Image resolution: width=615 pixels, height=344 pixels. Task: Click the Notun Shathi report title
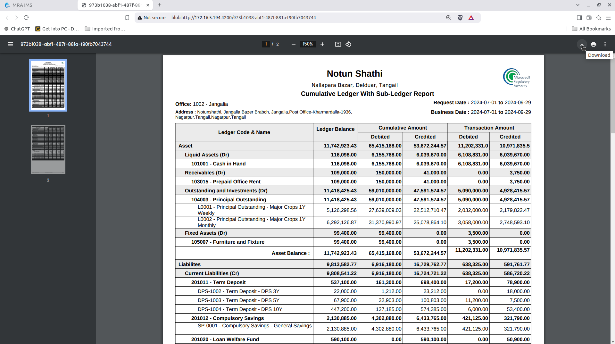tap(354, 74)
